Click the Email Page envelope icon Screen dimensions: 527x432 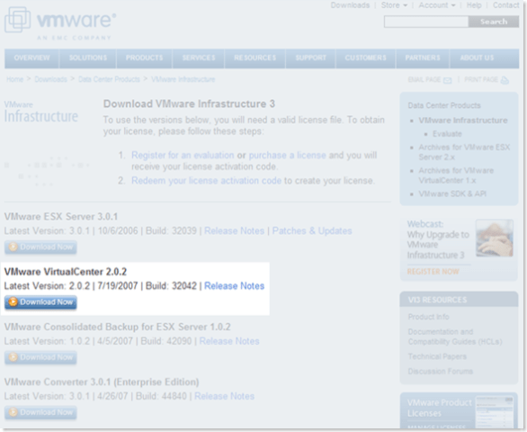coord(447,80)
